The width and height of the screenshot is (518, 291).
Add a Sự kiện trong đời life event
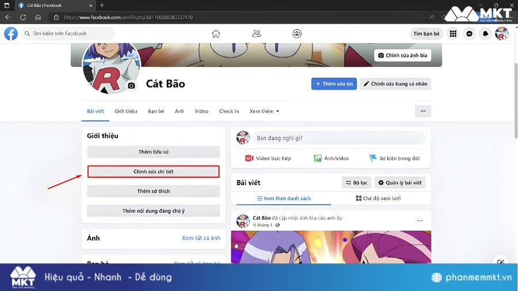[394, 158]
